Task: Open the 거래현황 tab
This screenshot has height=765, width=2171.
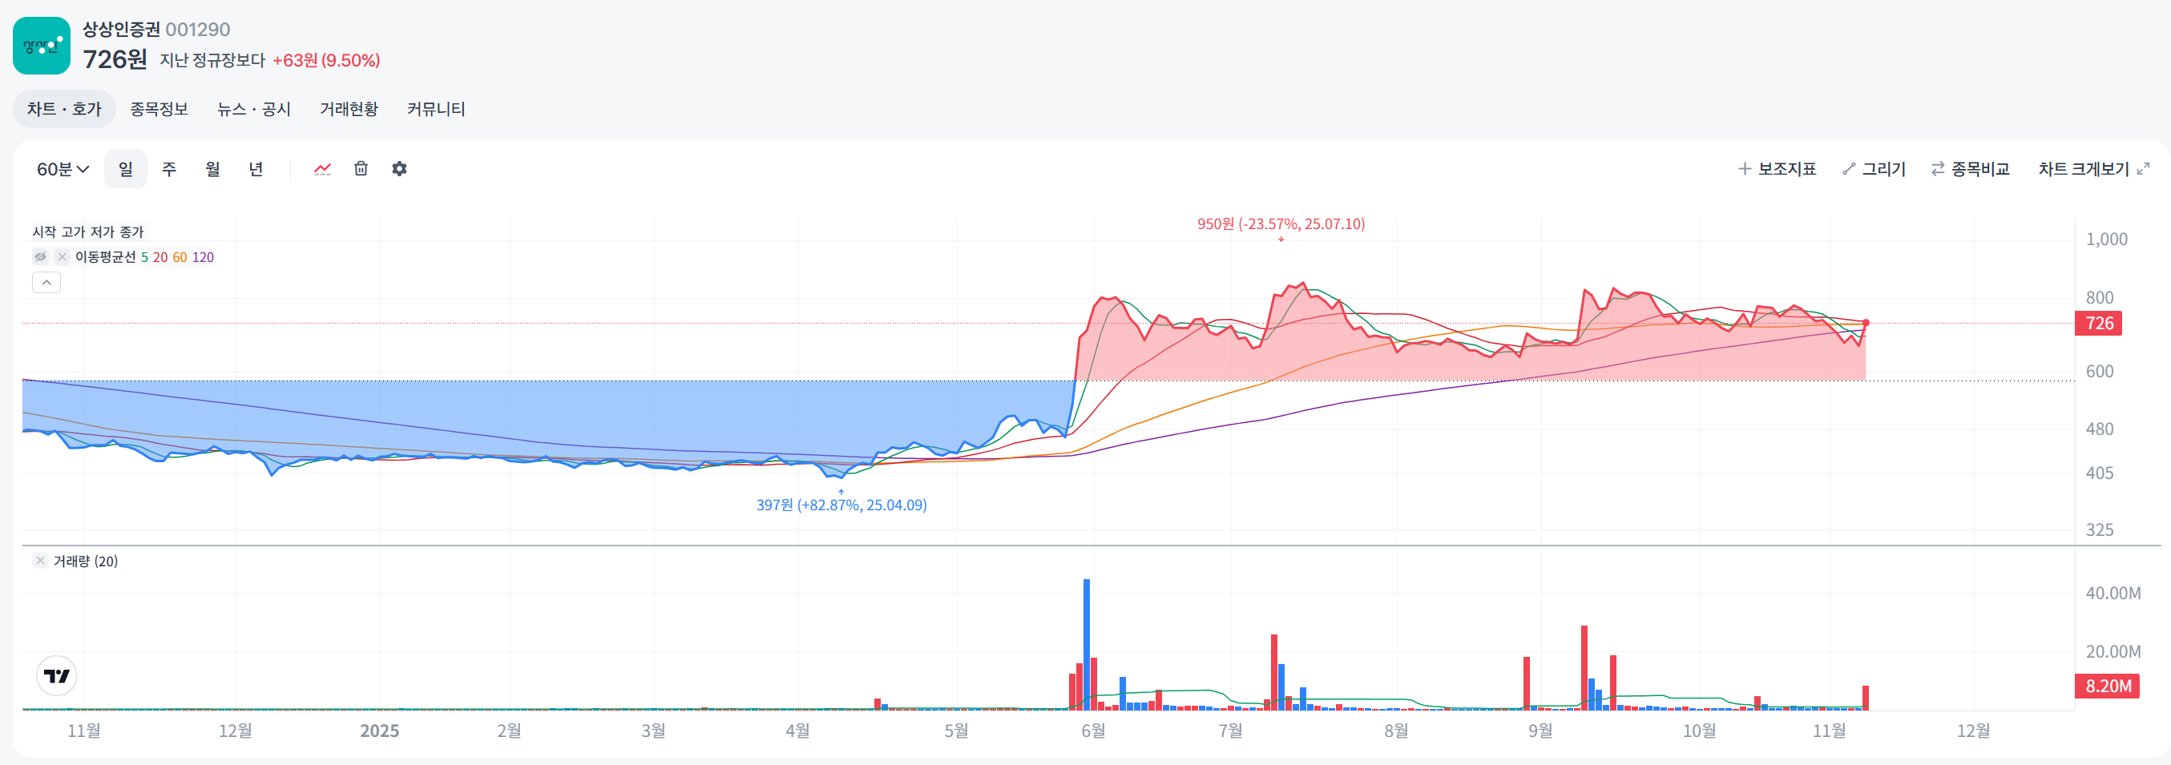Action: tap(349, 109)
